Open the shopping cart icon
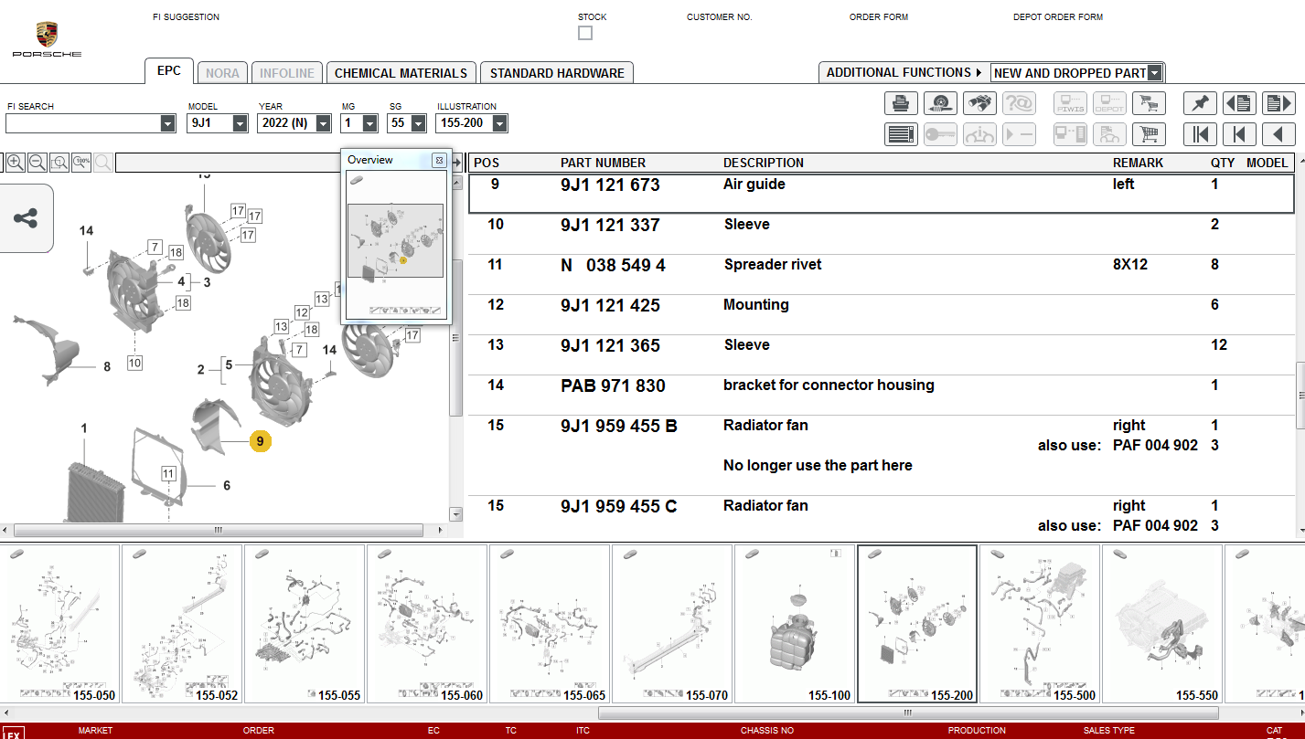The width and height of the screenshot is (1305, 739). pos(1149,102)
